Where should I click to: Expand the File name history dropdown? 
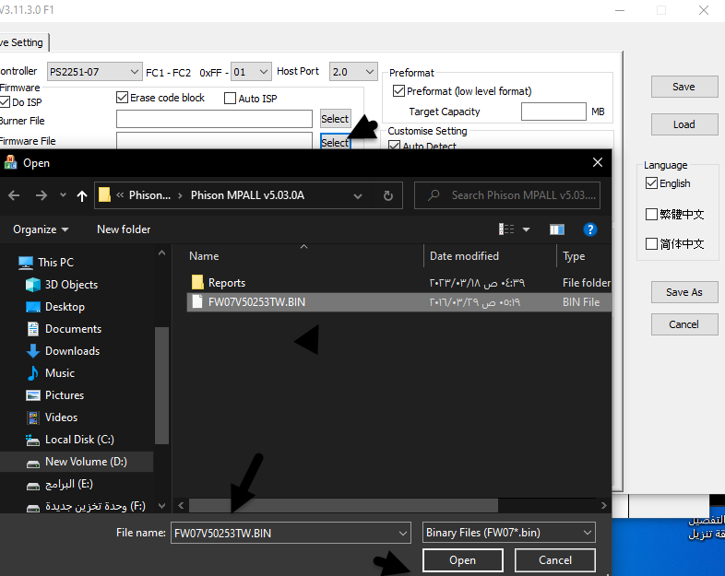(403, 533)
